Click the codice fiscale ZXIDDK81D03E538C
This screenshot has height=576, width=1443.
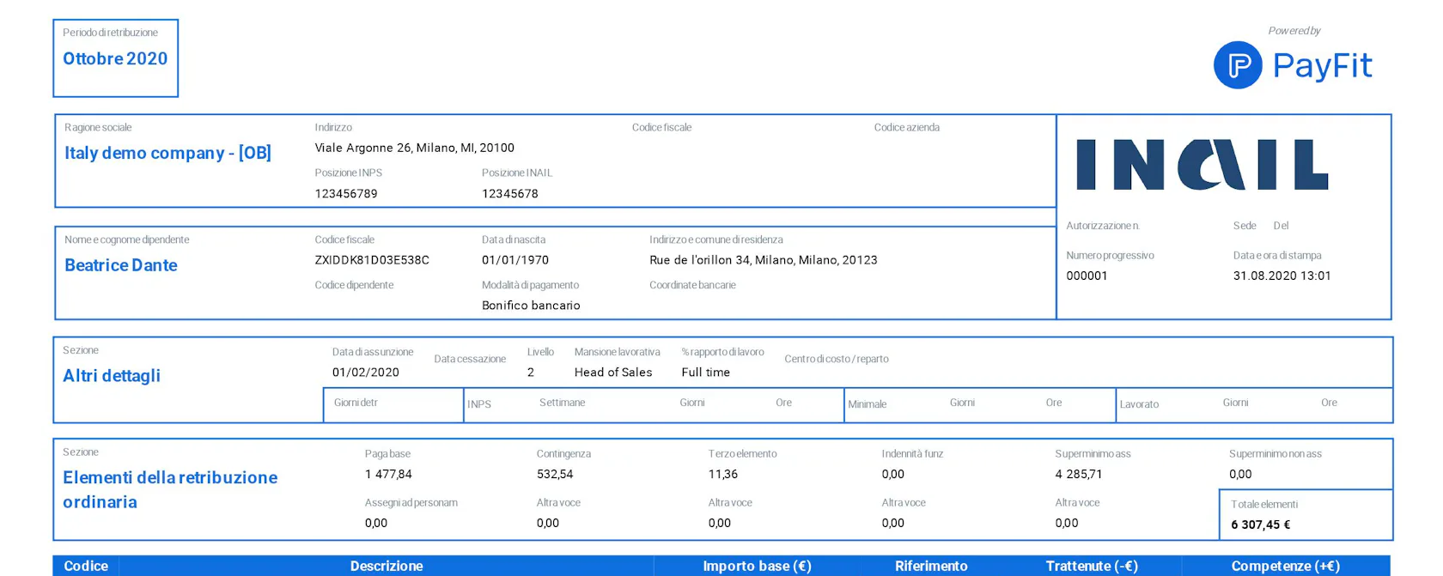[x=372, y=260]
